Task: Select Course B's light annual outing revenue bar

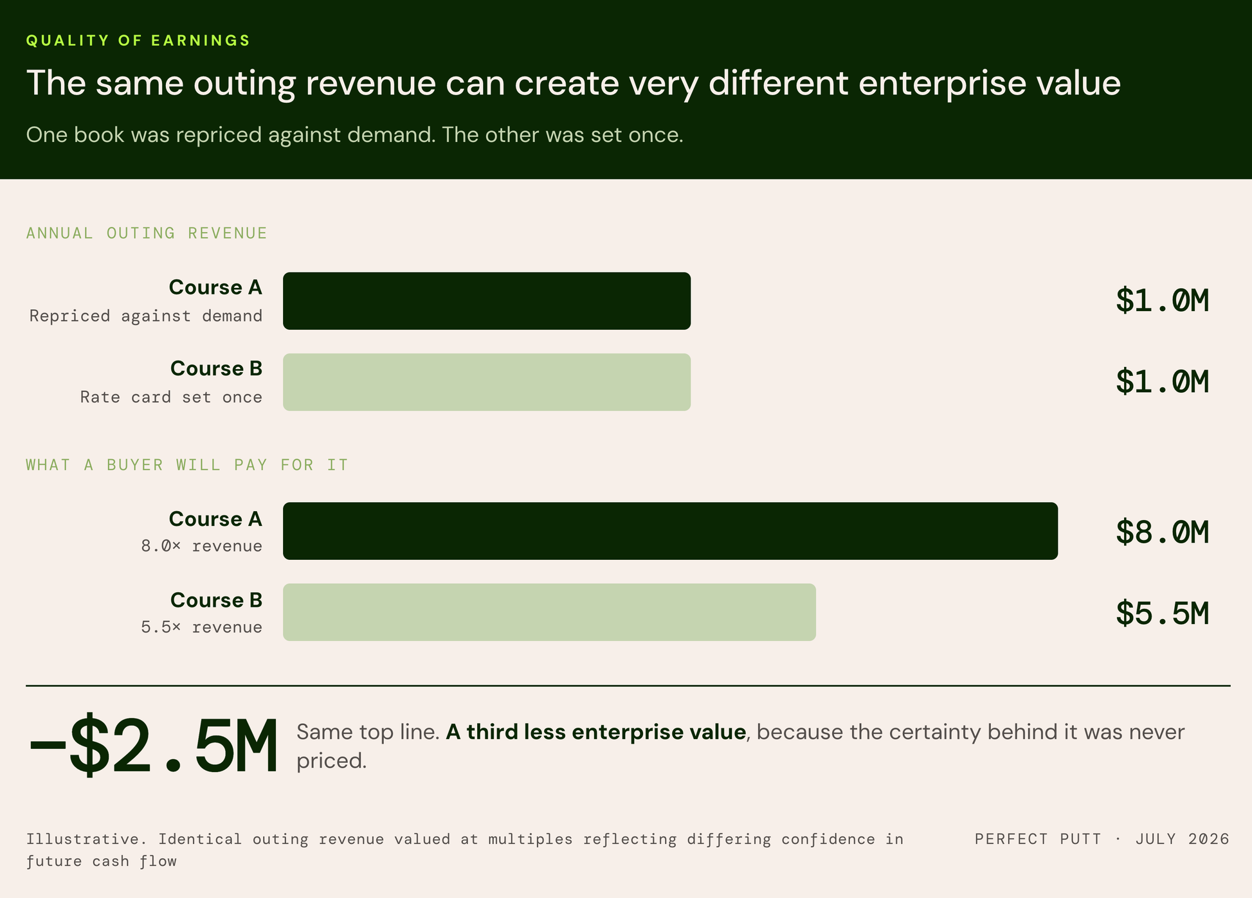Action: point(487,382)
